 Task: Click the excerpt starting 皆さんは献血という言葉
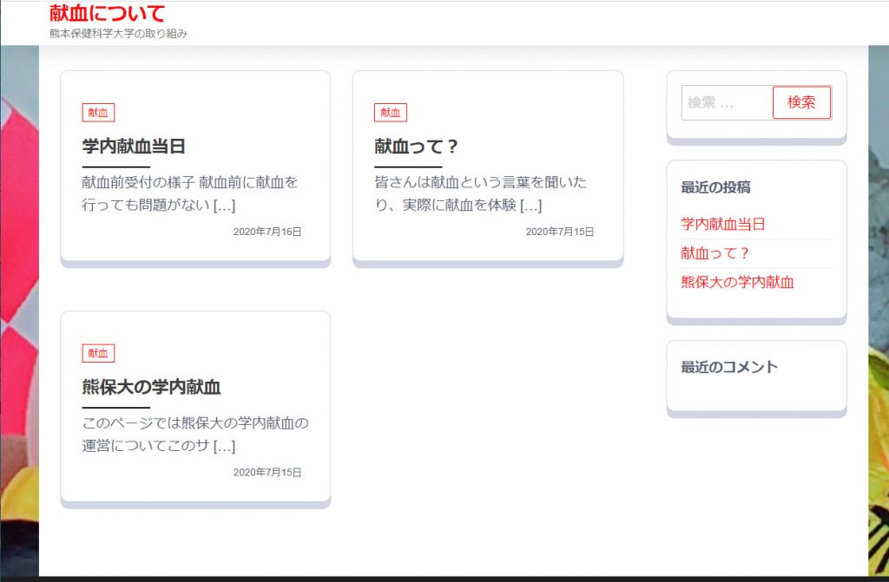tap(480, 193)
